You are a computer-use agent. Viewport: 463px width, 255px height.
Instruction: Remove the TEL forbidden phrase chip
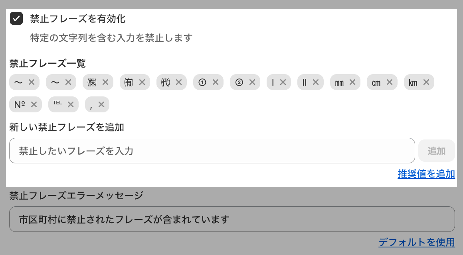[x=71, y=104]
